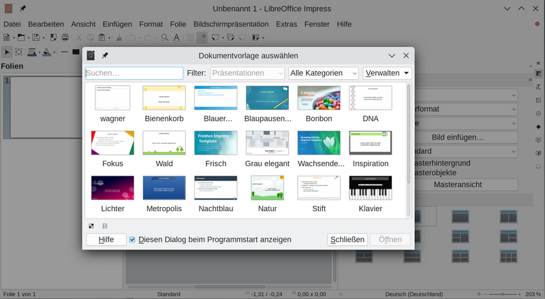Click the Fill color bucket icon
The image size is (545, 299).
[x=46, y=52]
